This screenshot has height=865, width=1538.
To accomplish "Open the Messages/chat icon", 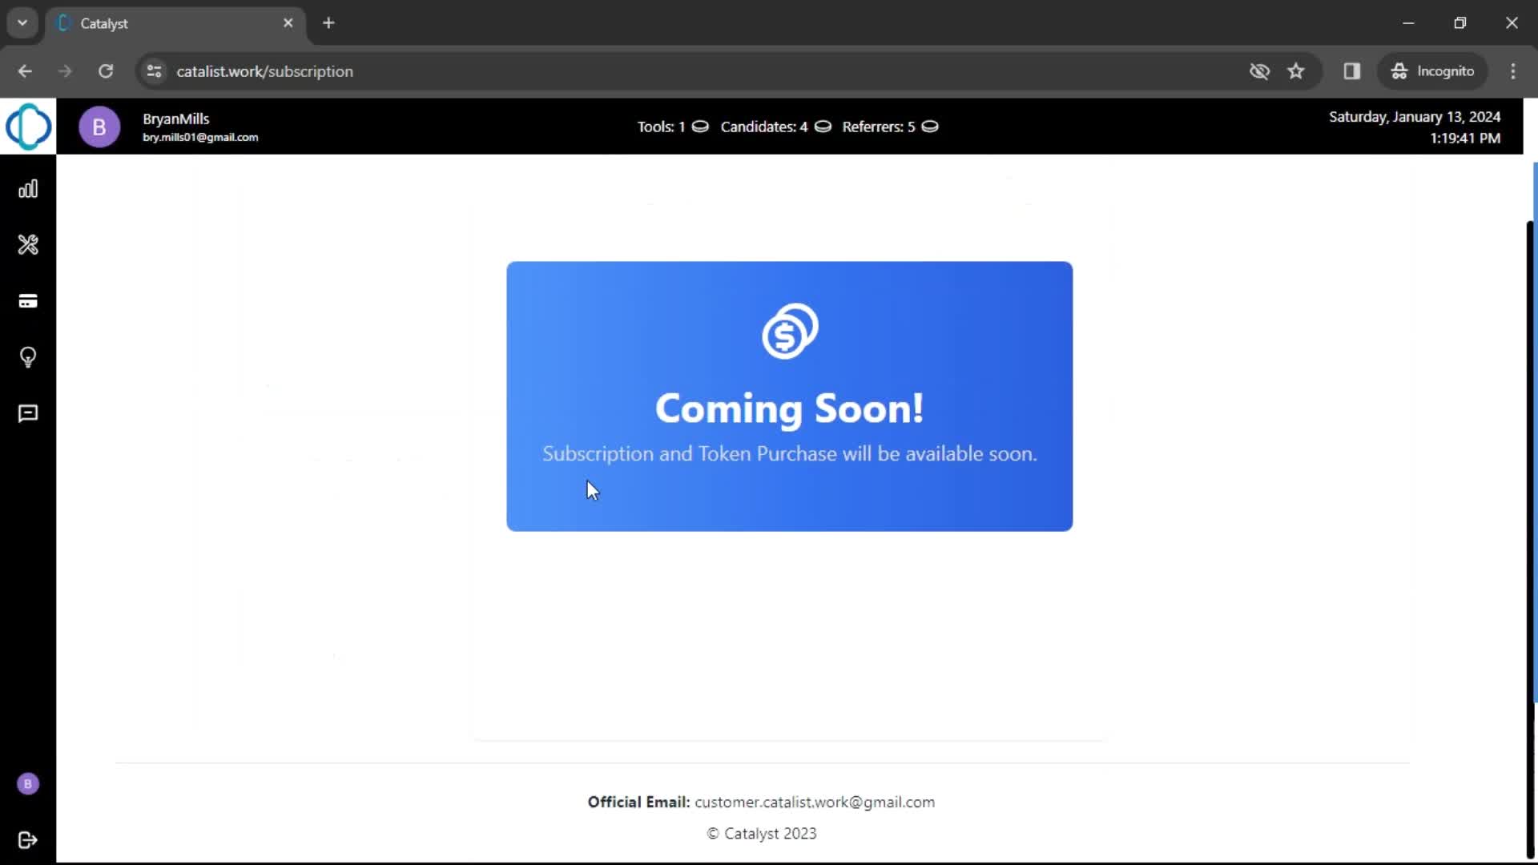I will [x=27, y=413].
